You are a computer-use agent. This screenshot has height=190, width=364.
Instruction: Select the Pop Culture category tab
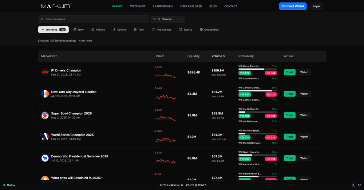pyautogui.click(x=162, y=30)
